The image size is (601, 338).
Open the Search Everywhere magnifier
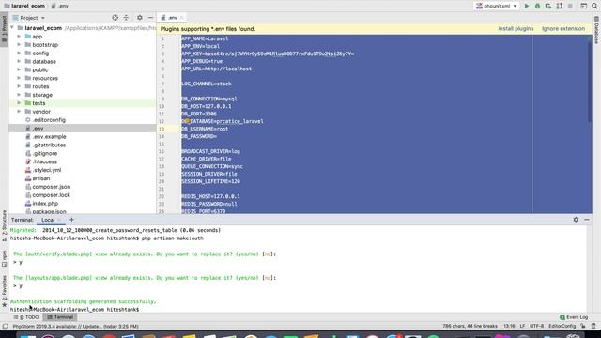(x=594, y=6)
